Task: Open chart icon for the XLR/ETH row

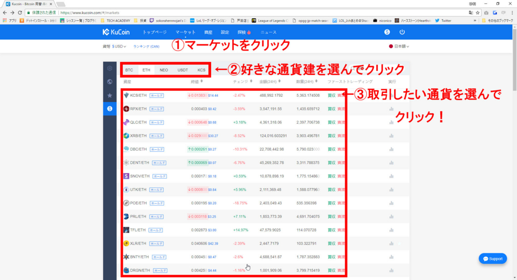Action: click(391, 244)
